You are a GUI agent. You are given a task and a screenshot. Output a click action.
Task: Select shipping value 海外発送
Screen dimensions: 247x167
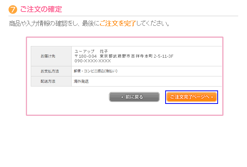pyautogui.click(x=81, y=82)
